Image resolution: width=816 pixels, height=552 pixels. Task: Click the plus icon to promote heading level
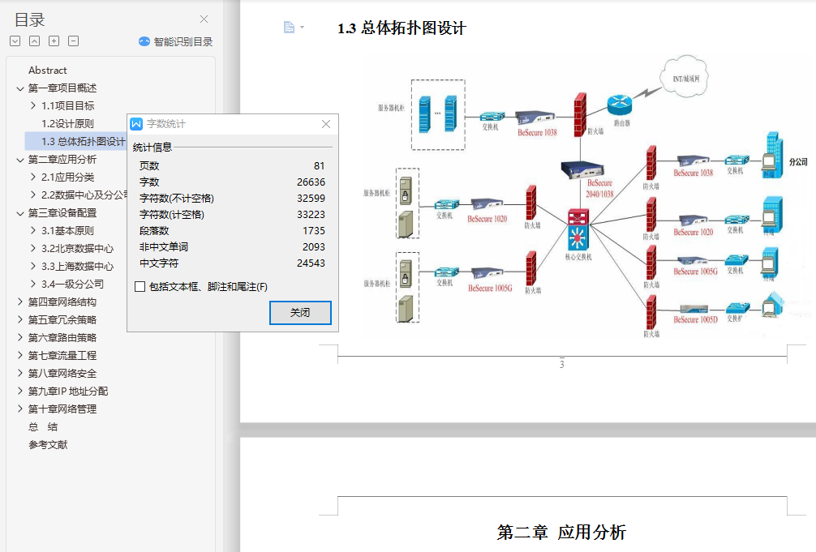coord(54,41)
